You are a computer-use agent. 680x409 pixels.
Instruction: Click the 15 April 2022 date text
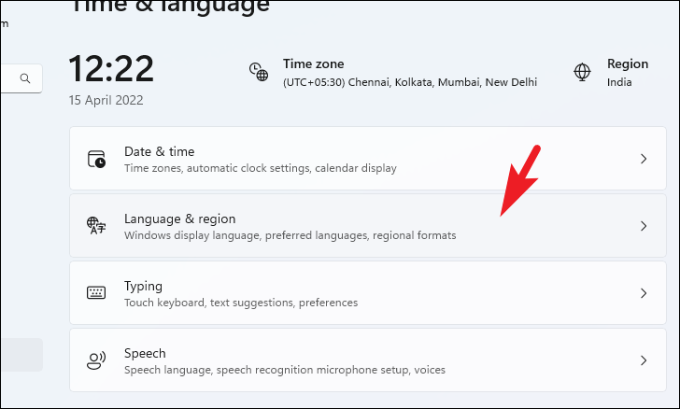(x=106, y=100)
